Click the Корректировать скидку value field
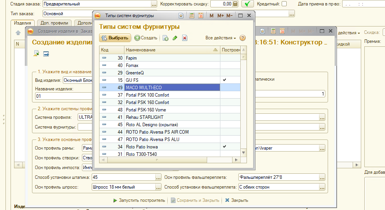The width and height of the screenshot is (385, 210). click(221, 4)
